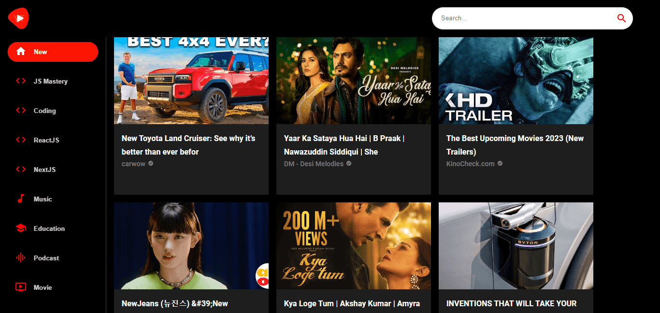Viewport: 660px width, 313px height.
Task: Click title The Best Upcoming Movies 2023
Action: (515, 145)
